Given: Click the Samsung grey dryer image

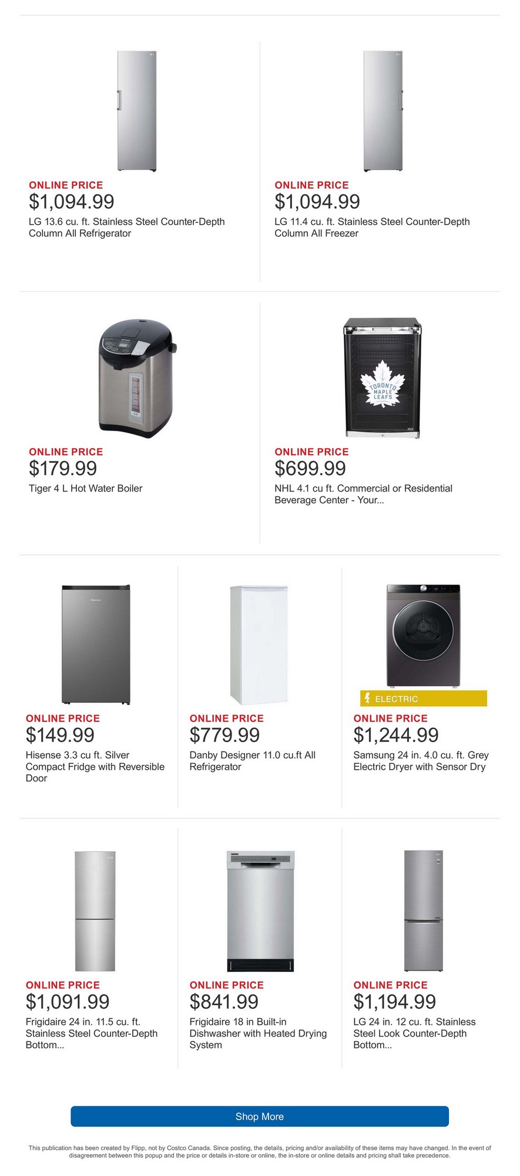Looking at the screenshot, I should coord(423,636).
